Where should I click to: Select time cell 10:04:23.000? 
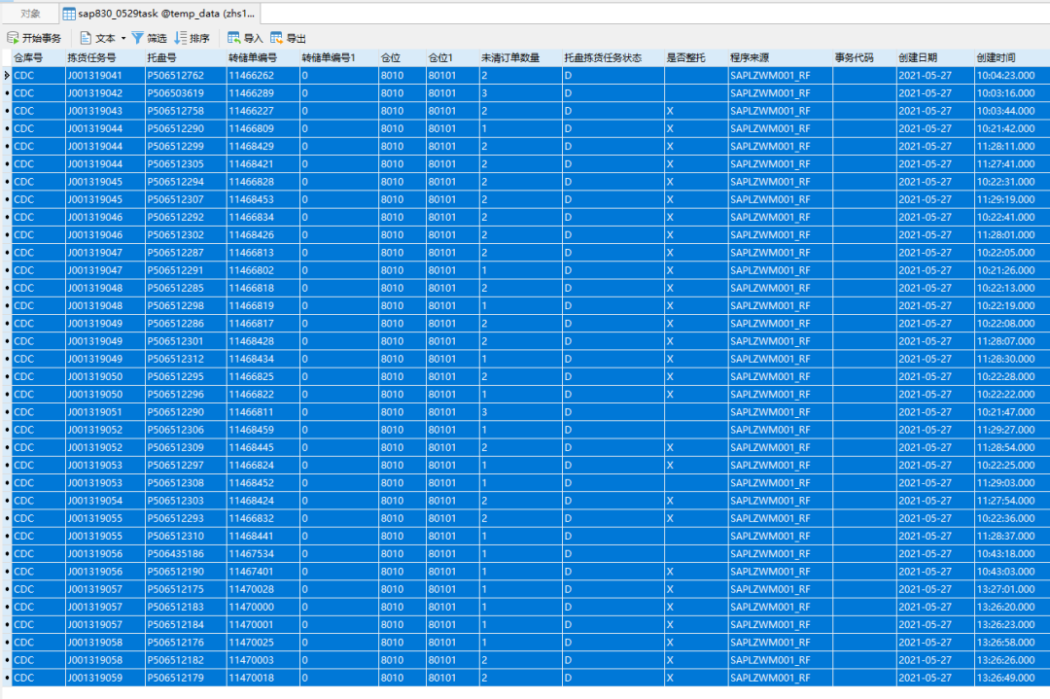tap(1012, 76)
